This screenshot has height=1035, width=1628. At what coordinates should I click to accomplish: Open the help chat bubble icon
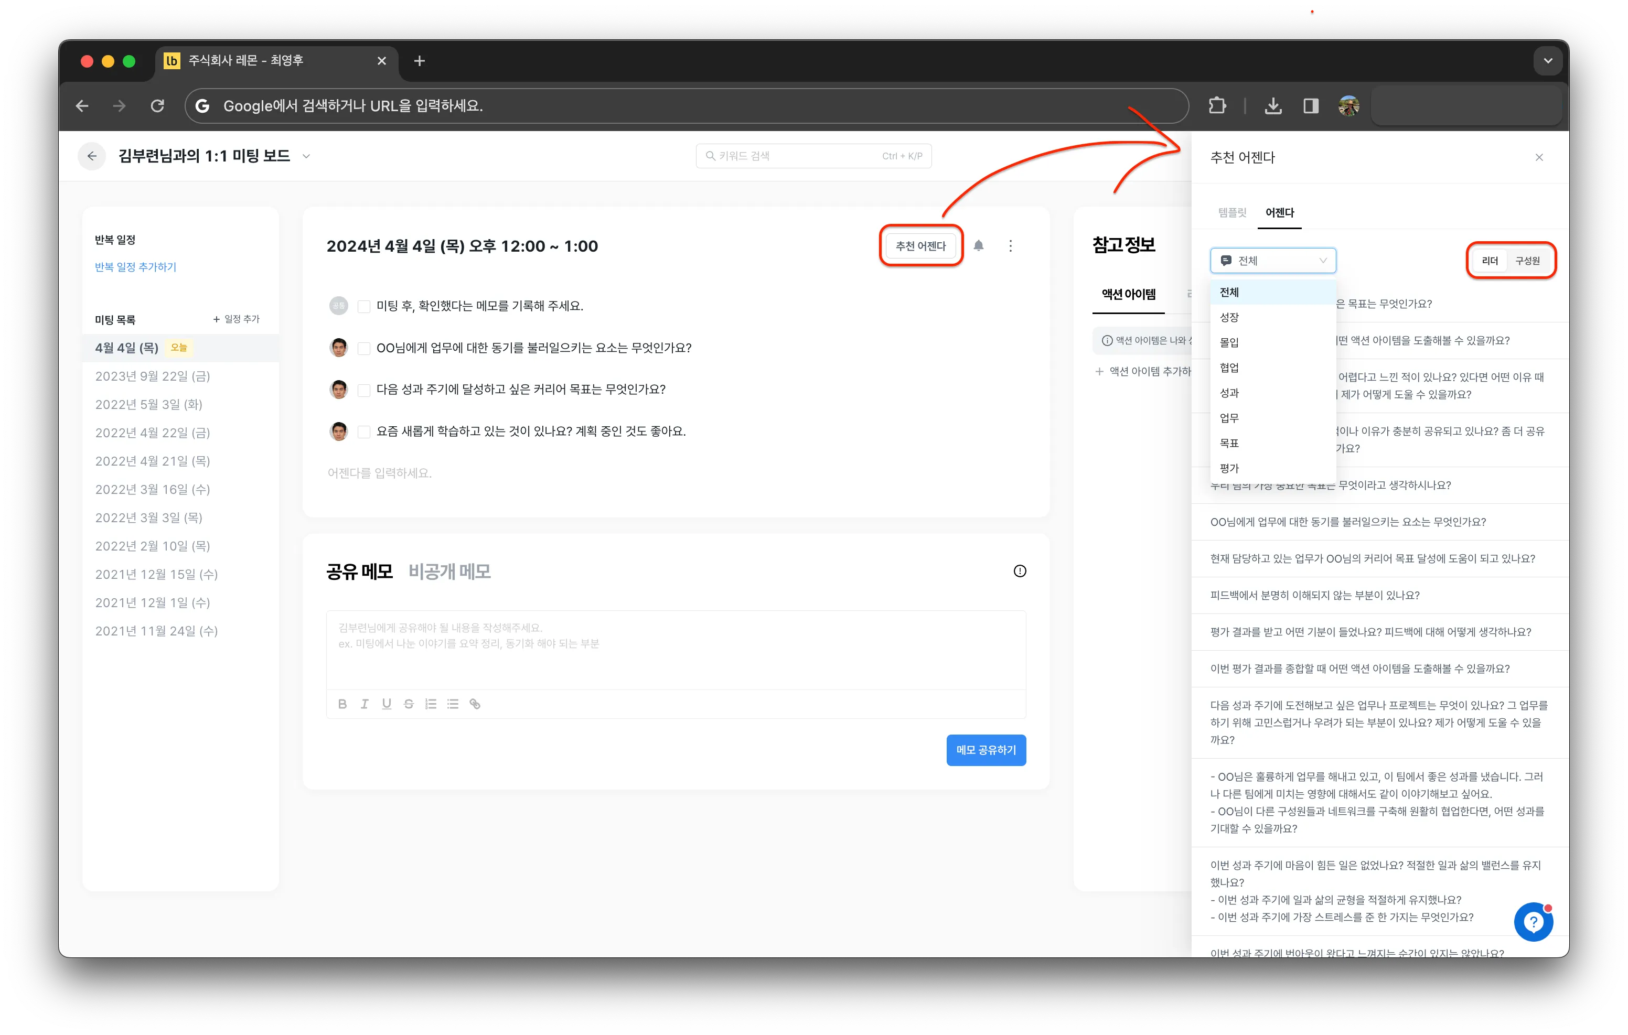point(1534,922)
